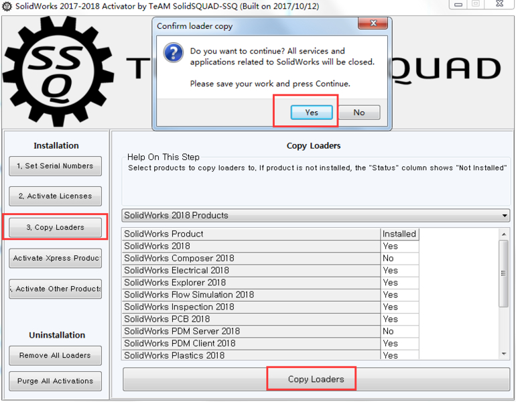Image resolution: width=516 pixels, height=402 pixels.
Task: Click the product list scroll down arrow
Action: [503, 354]
